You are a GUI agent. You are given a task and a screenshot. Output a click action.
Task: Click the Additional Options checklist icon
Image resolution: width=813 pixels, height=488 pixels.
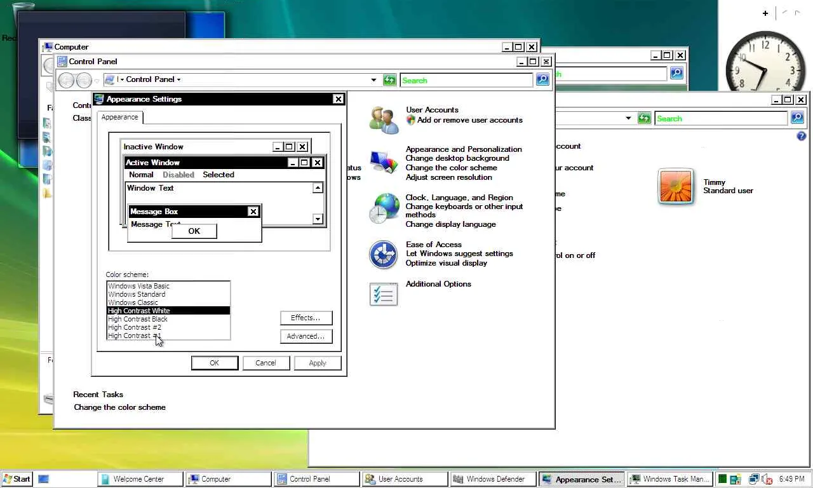click(x=384, y=294)
